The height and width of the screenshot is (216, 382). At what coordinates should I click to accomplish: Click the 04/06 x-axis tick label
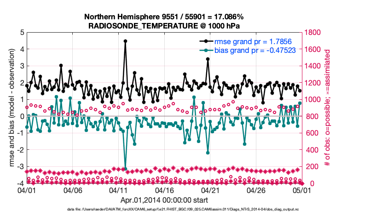(x=72, y=190)
